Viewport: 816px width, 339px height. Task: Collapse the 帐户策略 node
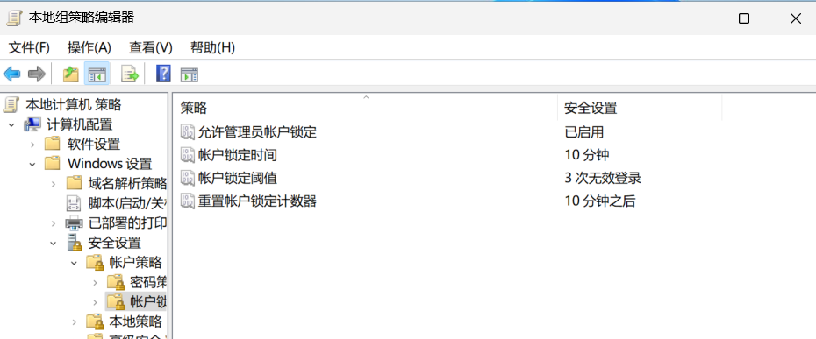[x=74, y=263]
